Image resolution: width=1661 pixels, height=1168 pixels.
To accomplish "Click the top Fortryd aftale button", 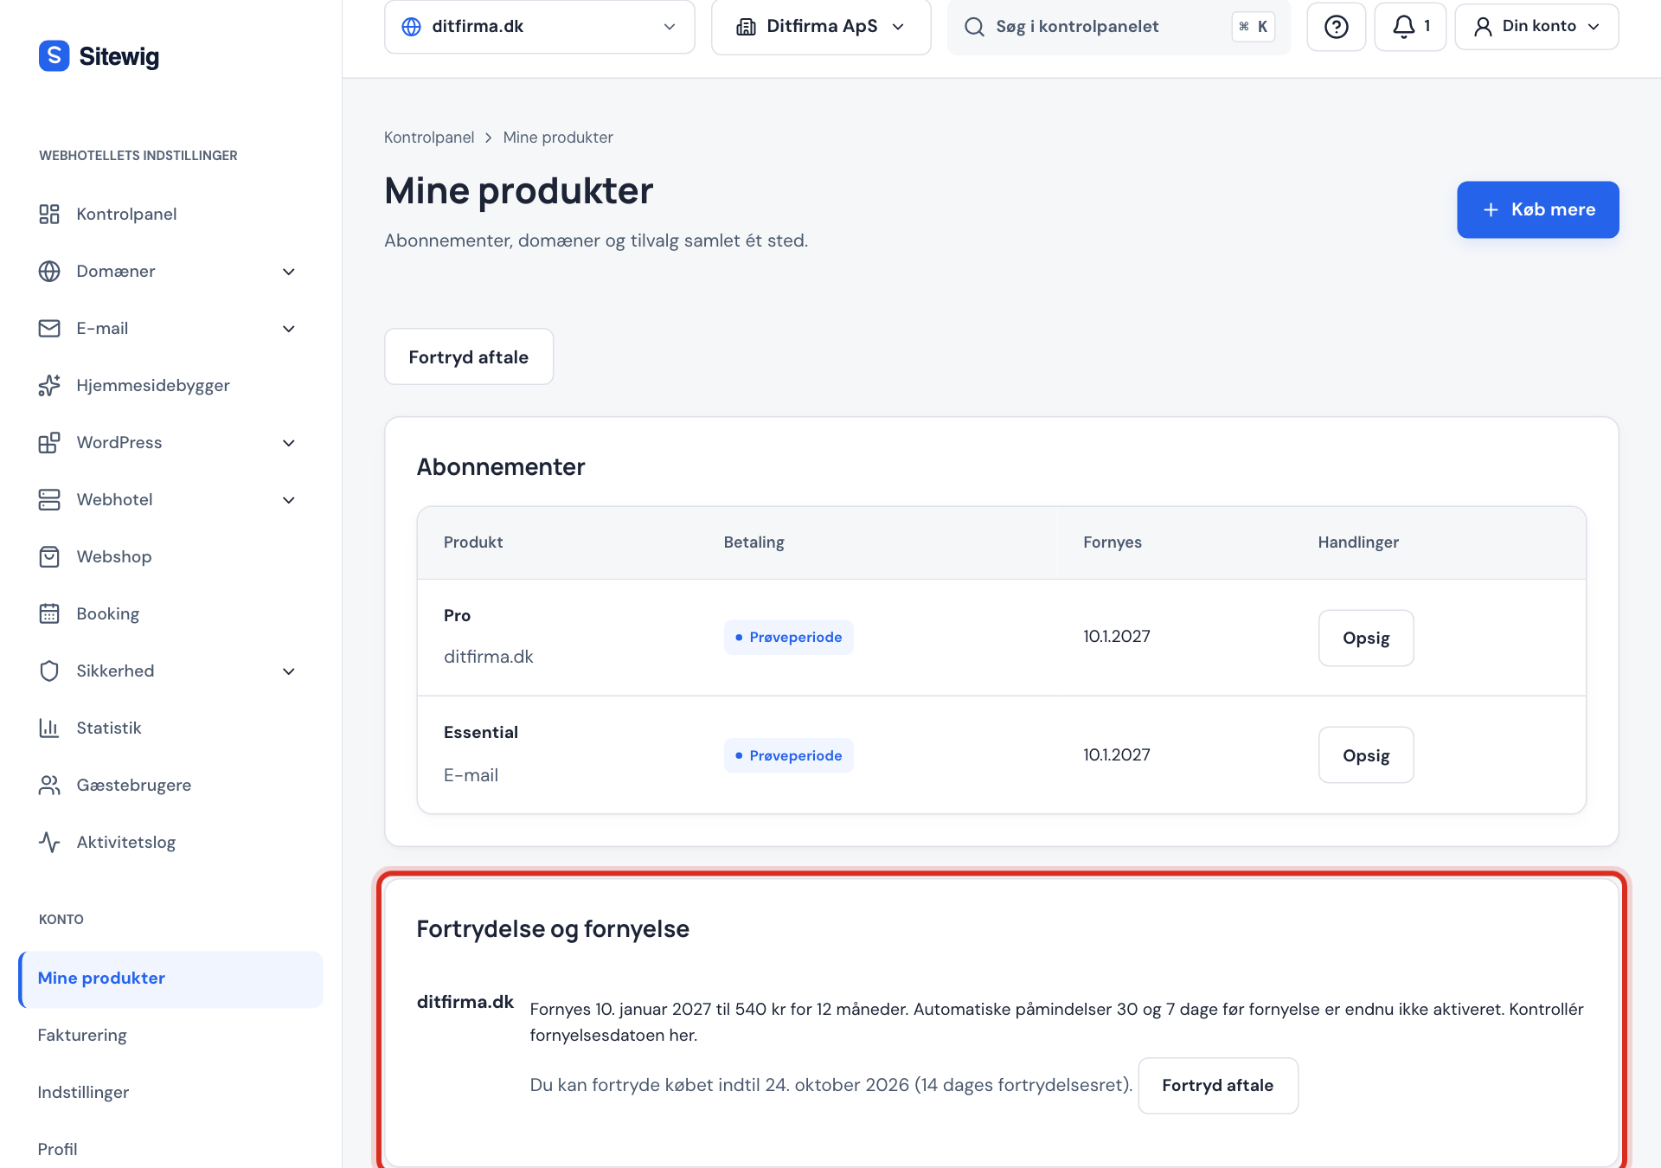I will coord(469,356).
